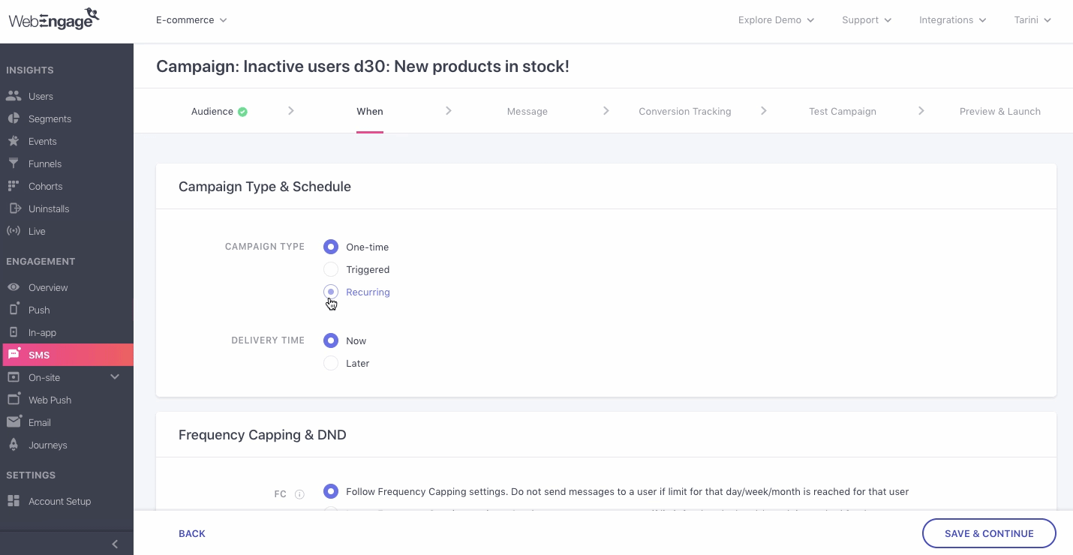Viewport: 1073px width, 555px height.
Task: Open the Integrations dropdown menu
Action: [x=953, y=20]
